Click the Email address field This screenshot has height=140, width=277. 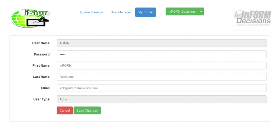pyautogui.click(x=161, y=88)
